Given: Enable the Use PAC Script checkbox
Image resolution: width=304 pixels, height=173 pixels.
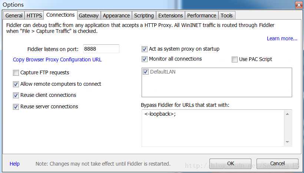Looking at the screenshot, I should point(235,60).
